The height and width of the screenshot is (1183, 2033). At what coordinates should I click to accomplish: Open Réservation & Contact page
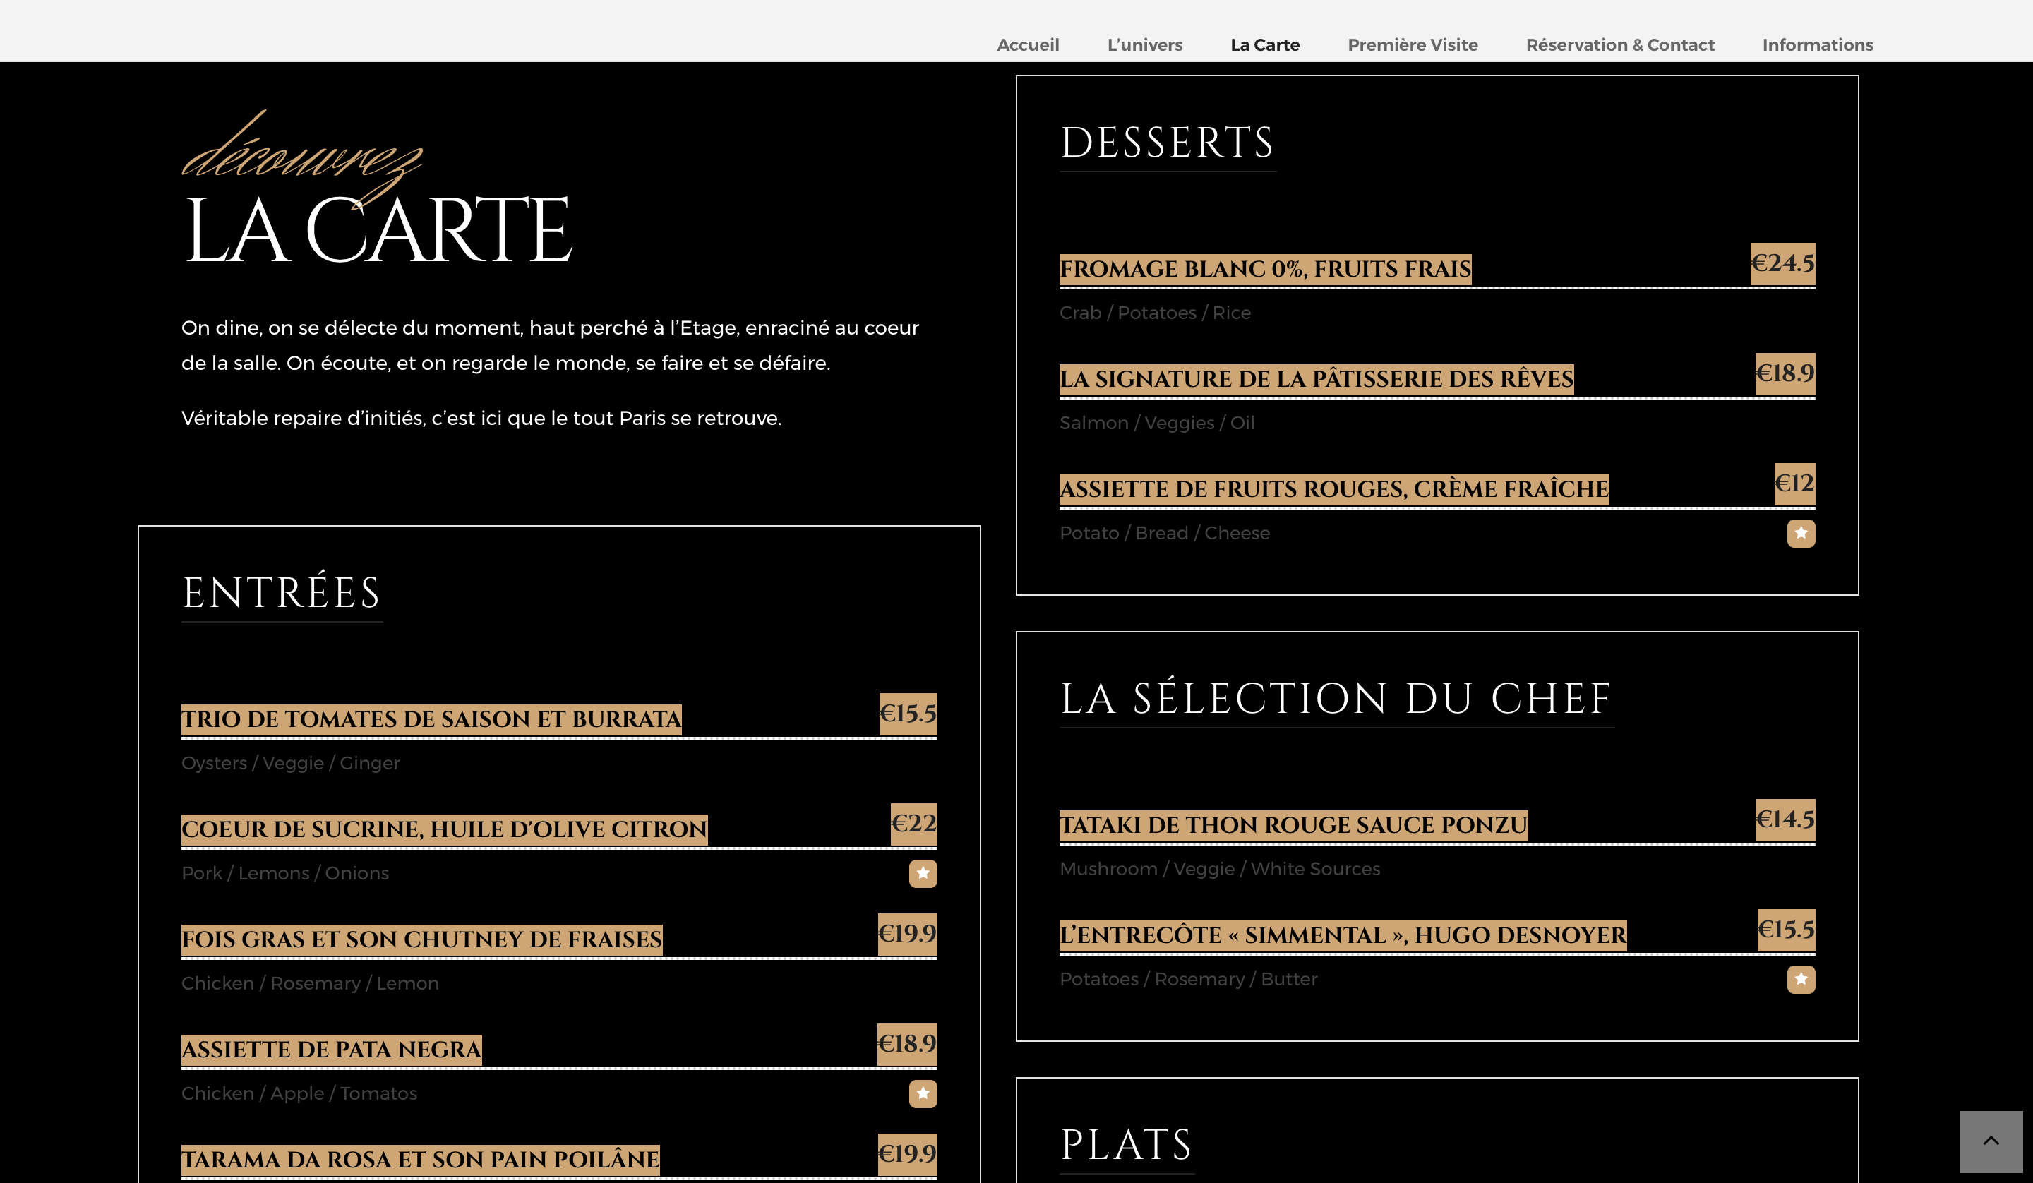click(x=1620, y=45)
